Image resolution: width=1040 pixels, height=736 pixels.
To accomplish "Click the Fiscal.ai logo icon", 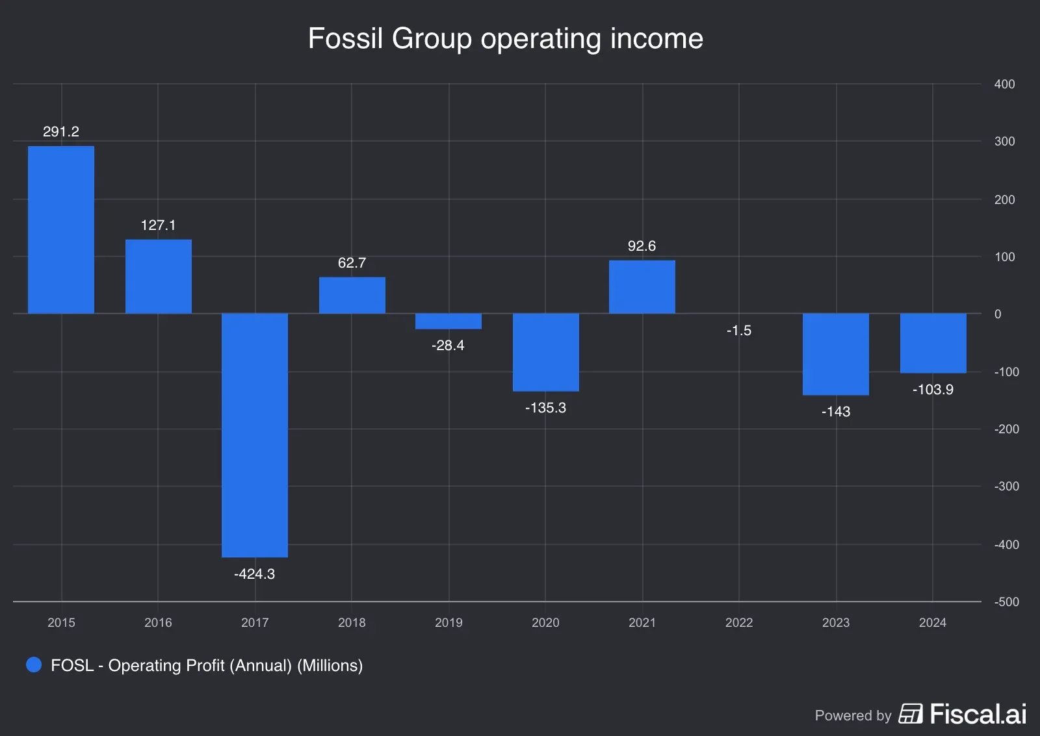I will tap(910, 713).
